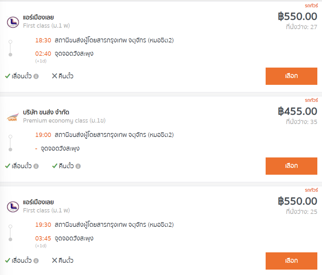Click the route line marker on the 19:00 trip
Image resolution: width=322 pixels, height=275 pixels.
(x=10, y=143)
